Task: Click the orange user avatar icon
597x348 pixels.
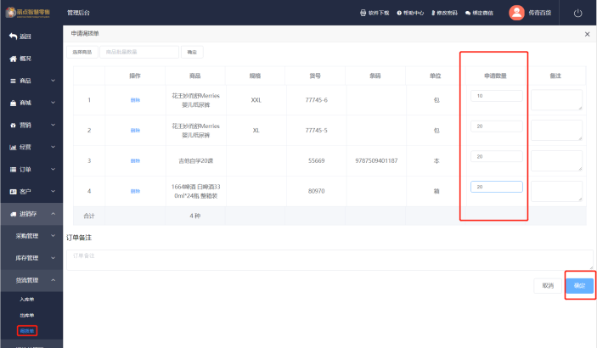Action: coord(516,13)
